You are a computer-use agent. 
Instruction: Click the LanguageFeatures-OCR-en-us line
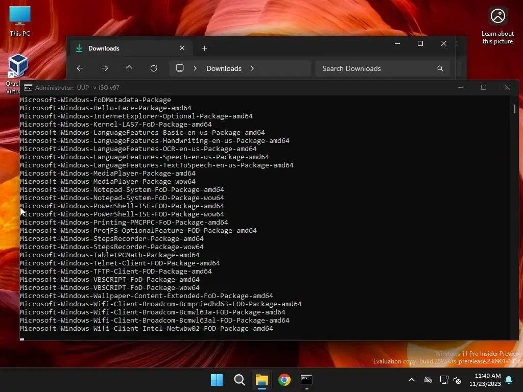(x=138, y=149)
